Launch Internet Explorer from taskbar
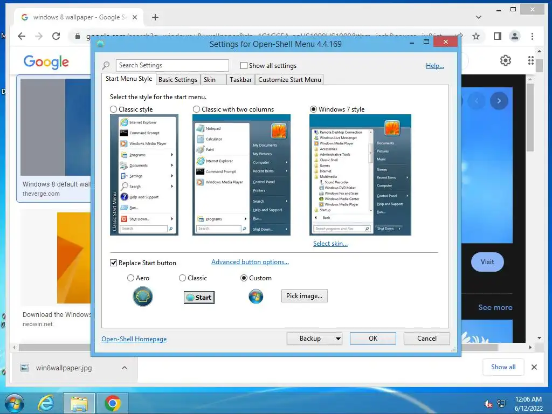Viewport: 552px width, 414px height. click(46, 403)
